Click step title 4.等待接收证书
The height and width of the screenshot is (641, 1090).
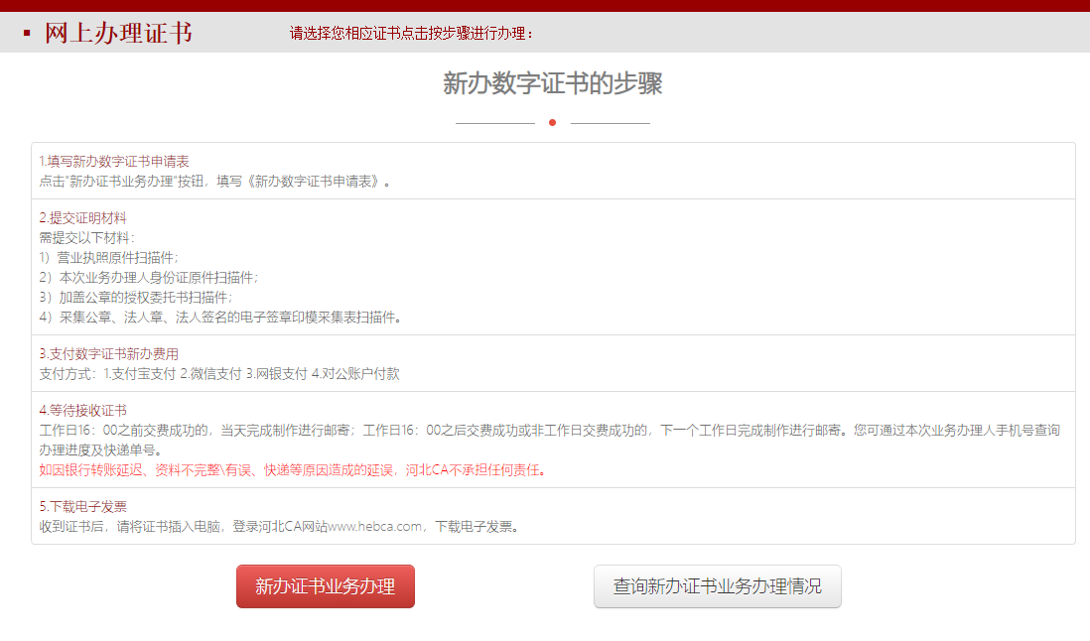point(82,410)
